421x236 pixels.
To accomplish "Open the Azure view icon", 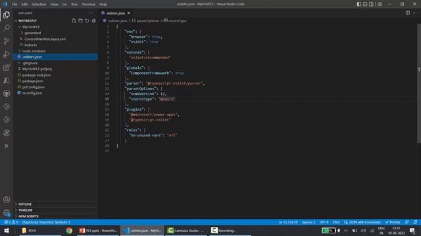I will [7, 80].
